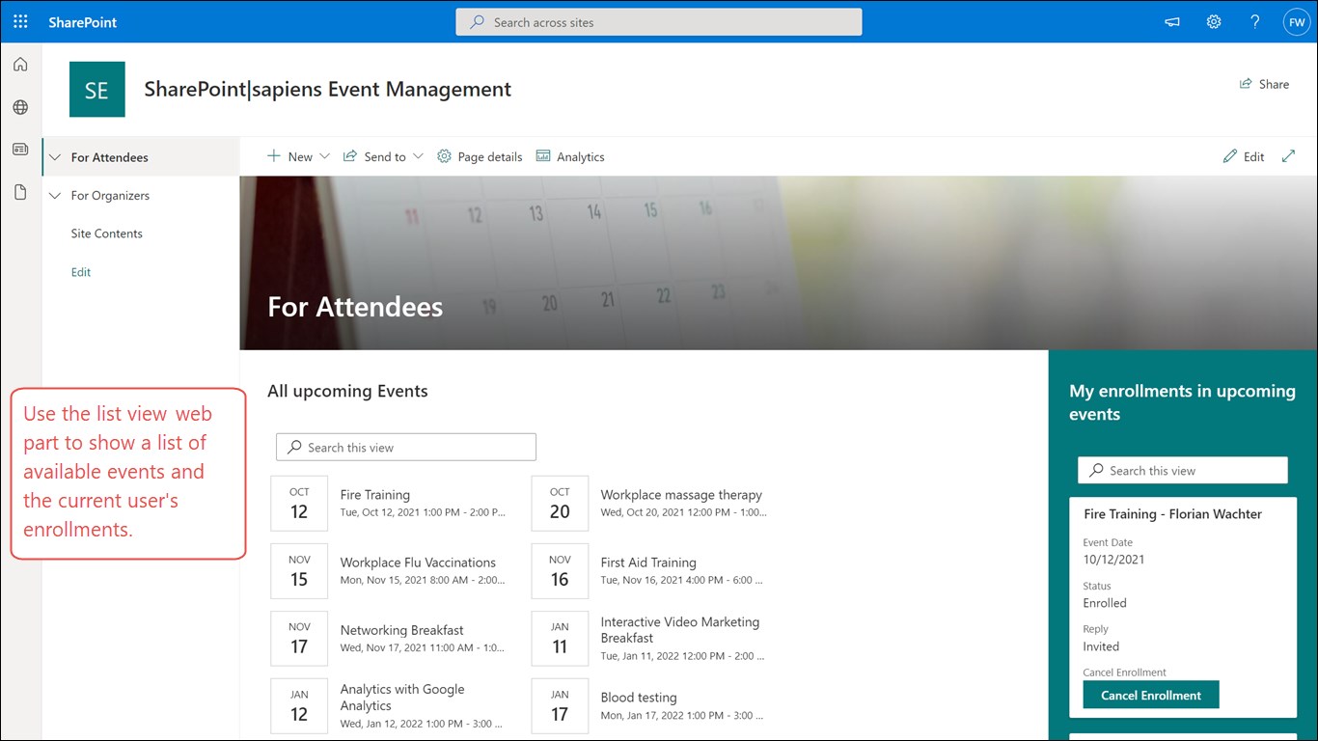Open the New dropdown arrow

(324, 156)
